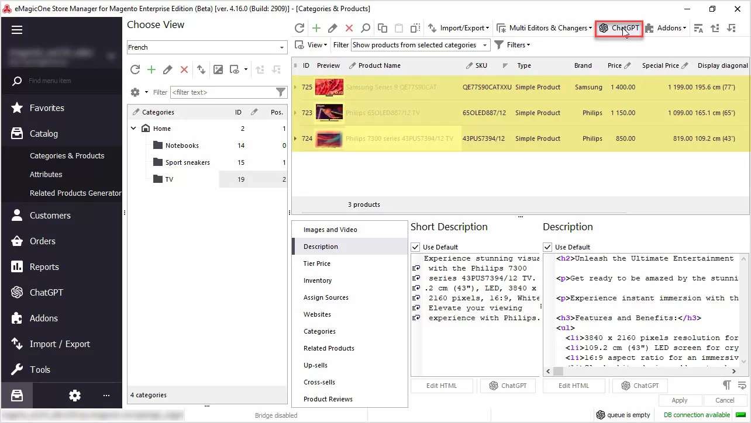Delete the selected product with the red X

349,28
